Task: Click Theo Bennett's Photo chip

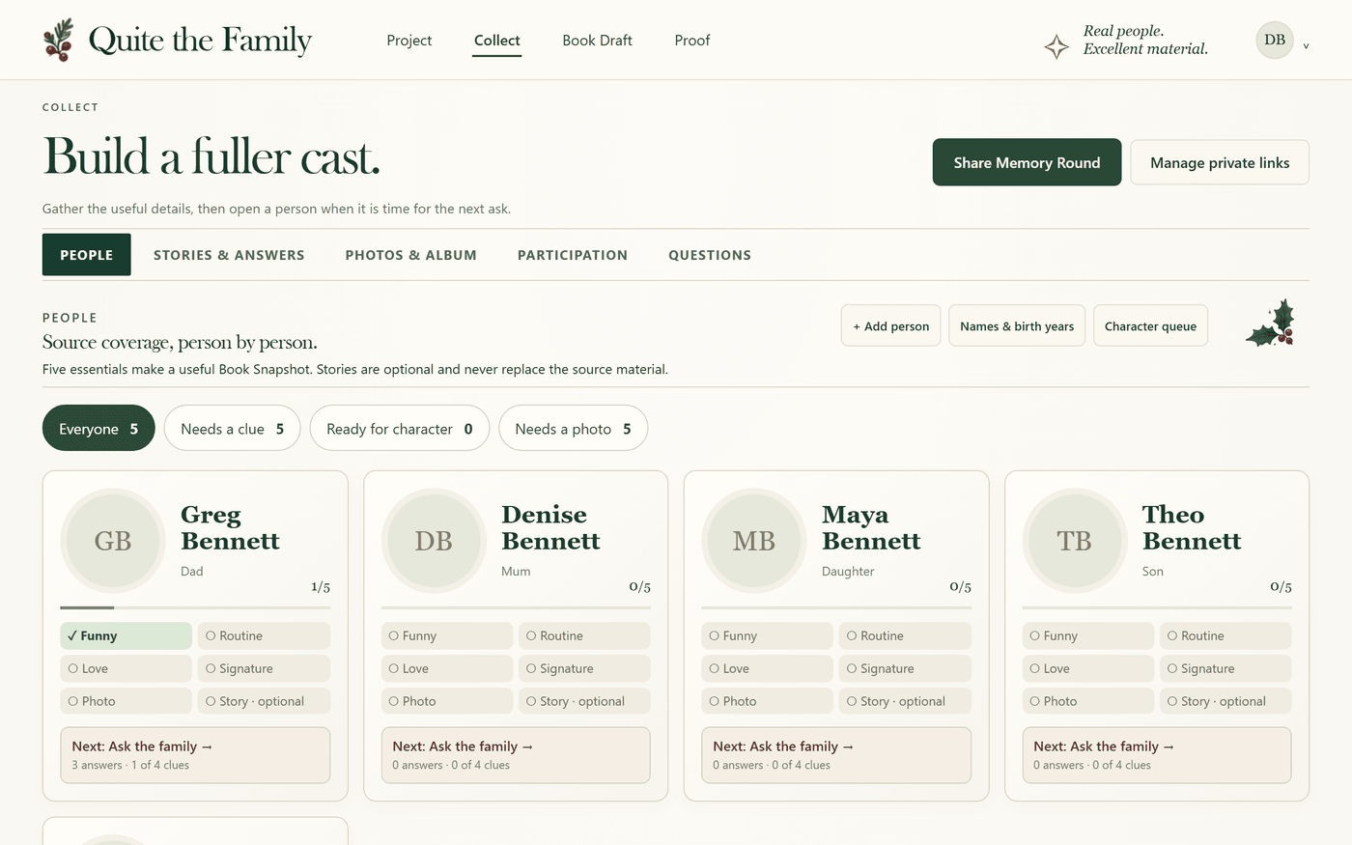Action: coord(1088,701)
